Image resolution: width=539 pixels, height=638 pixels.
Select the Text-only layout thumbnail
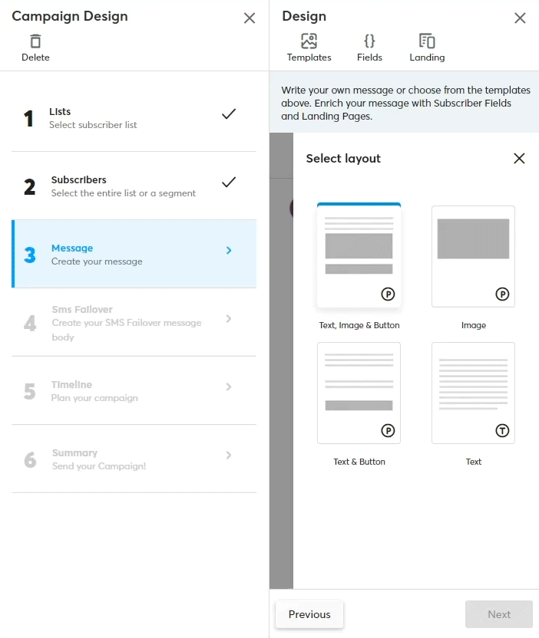point(473,393)
